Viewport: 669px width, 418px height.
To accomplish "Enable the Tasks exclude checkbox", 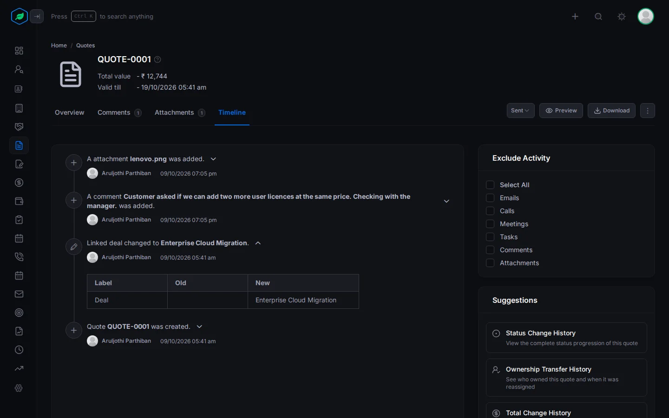I will pos(490,237).
